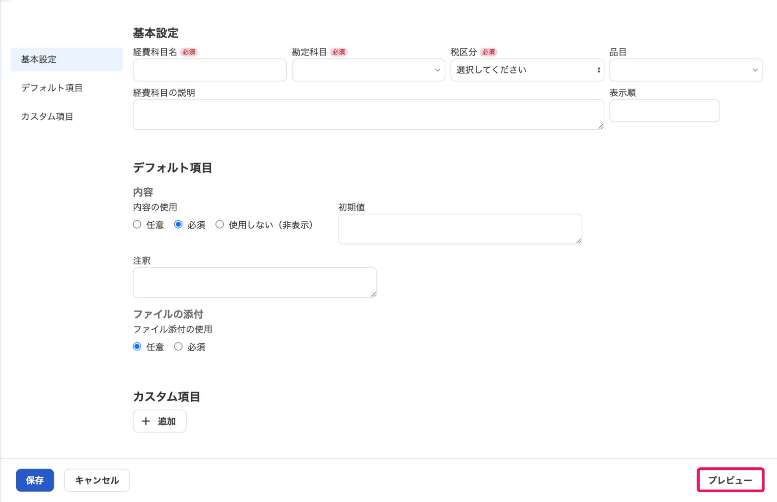Expand the 品目 dropdown
This screenshot has height=502, width=777.
(x=686, y=70)
